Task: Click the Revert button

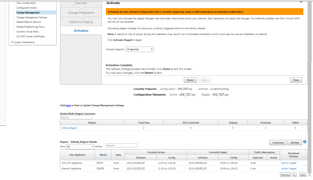Action: [190, 80]
